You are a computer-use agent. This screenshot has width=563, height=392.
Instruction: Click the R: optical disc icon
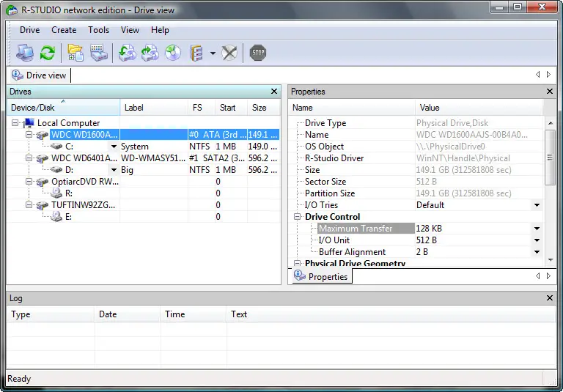[x=56, y=193]
